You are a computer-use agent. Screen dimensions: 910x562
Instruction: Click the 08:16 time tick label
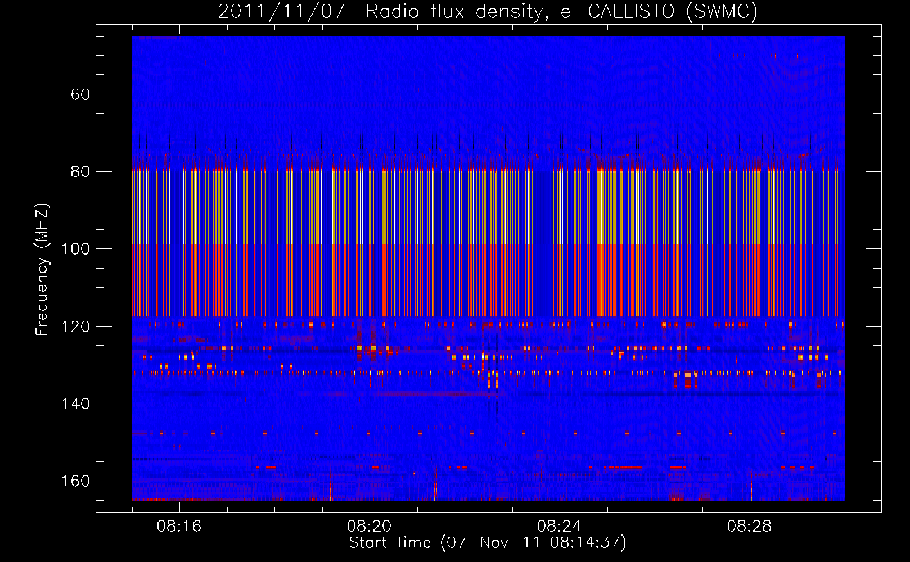179,527
